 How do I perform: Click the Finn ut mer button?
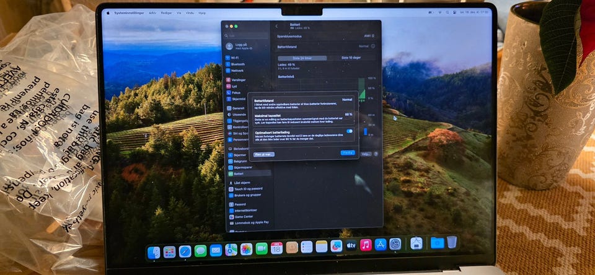click(264, 154)
